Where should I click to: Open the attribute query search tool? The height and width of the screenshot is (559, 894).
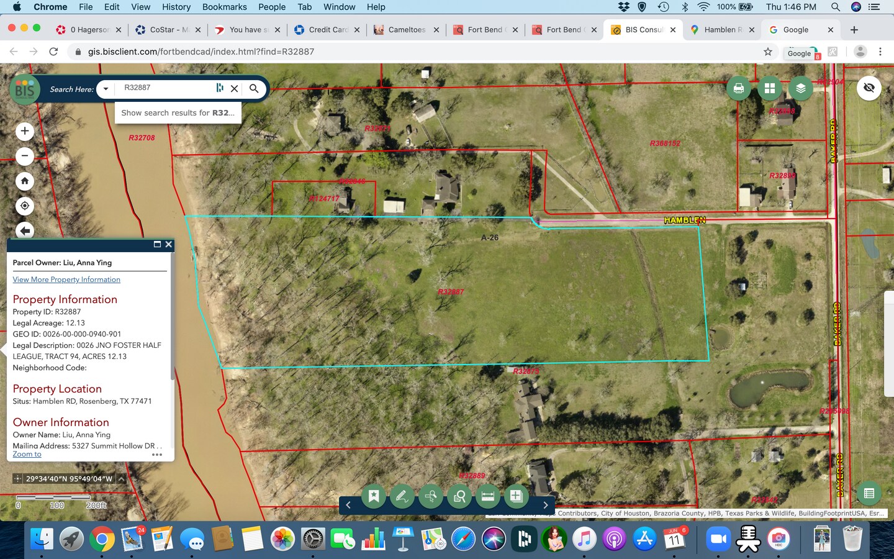pyautogui.click(x=459, y=496)
